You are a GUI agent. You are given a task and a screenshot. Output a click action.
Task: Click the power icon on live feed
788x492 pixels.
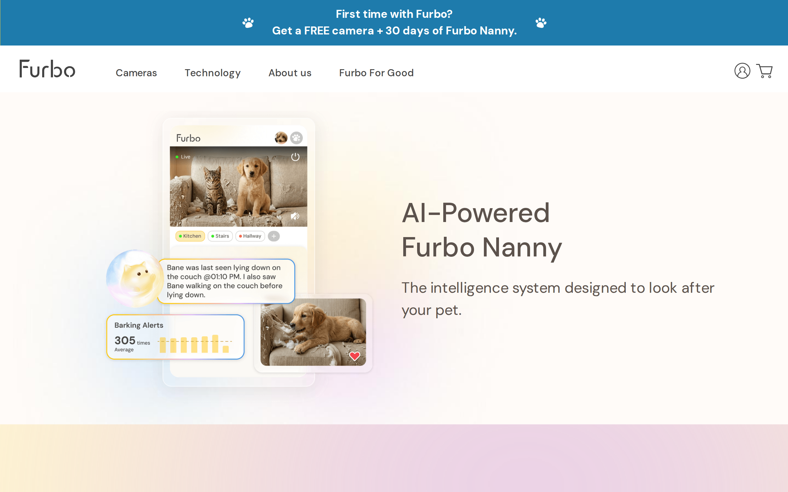coord(295,157)
